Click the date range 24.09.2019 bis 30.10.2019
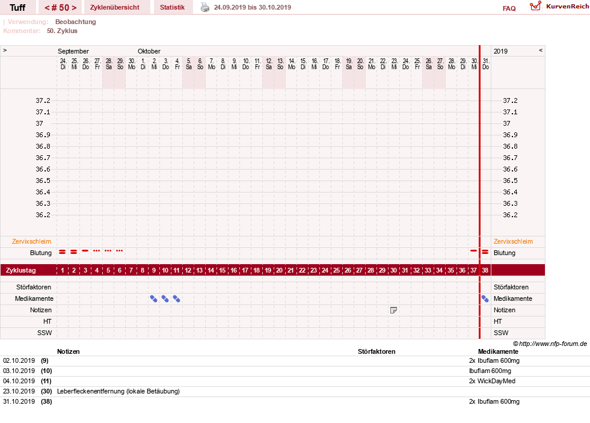 (x=253, y=7)
